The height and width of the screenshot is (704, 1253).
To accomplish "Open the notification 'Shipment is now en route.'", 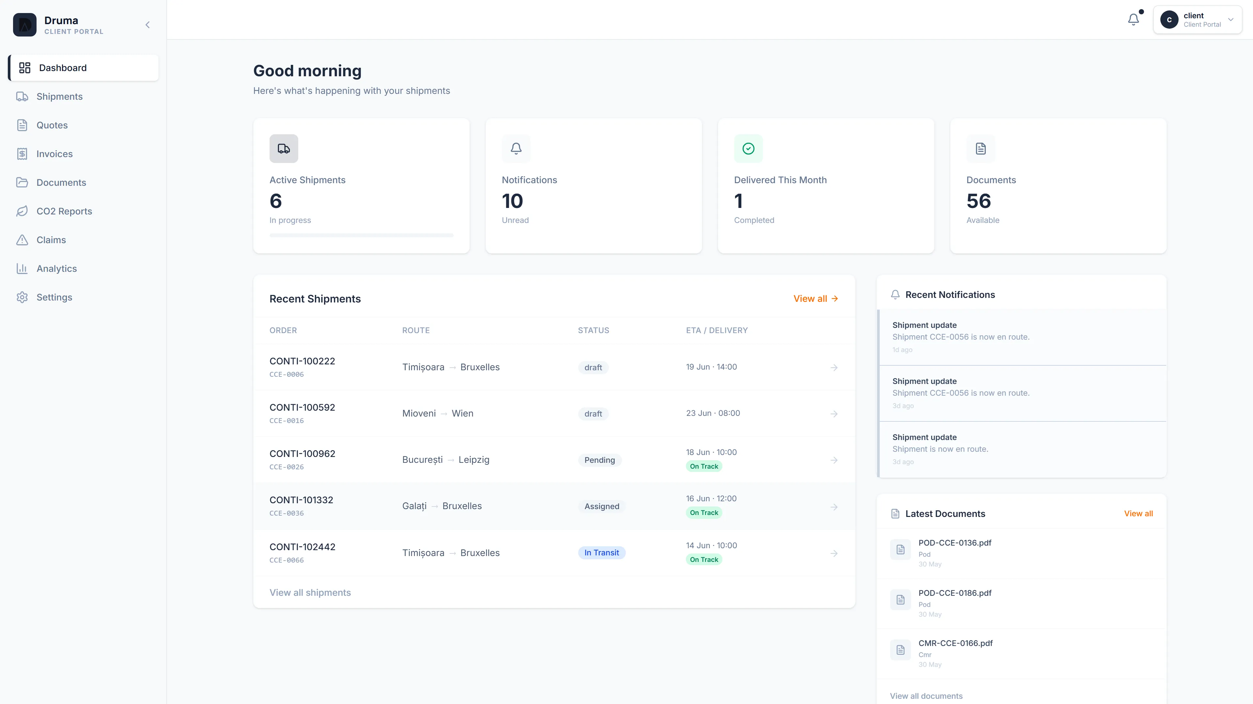I will 1022,449.
